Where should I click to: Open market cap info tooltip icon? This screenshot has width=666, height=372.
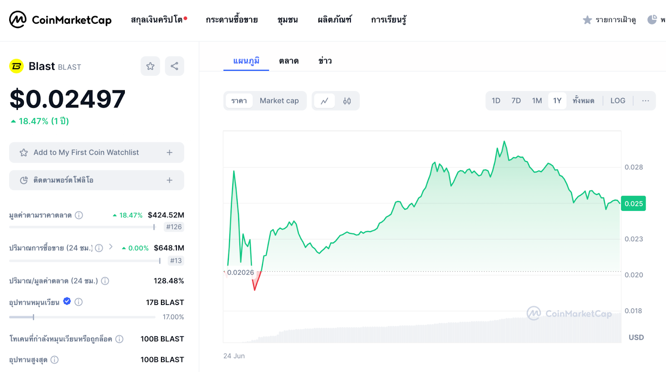[x=79, y=215]
